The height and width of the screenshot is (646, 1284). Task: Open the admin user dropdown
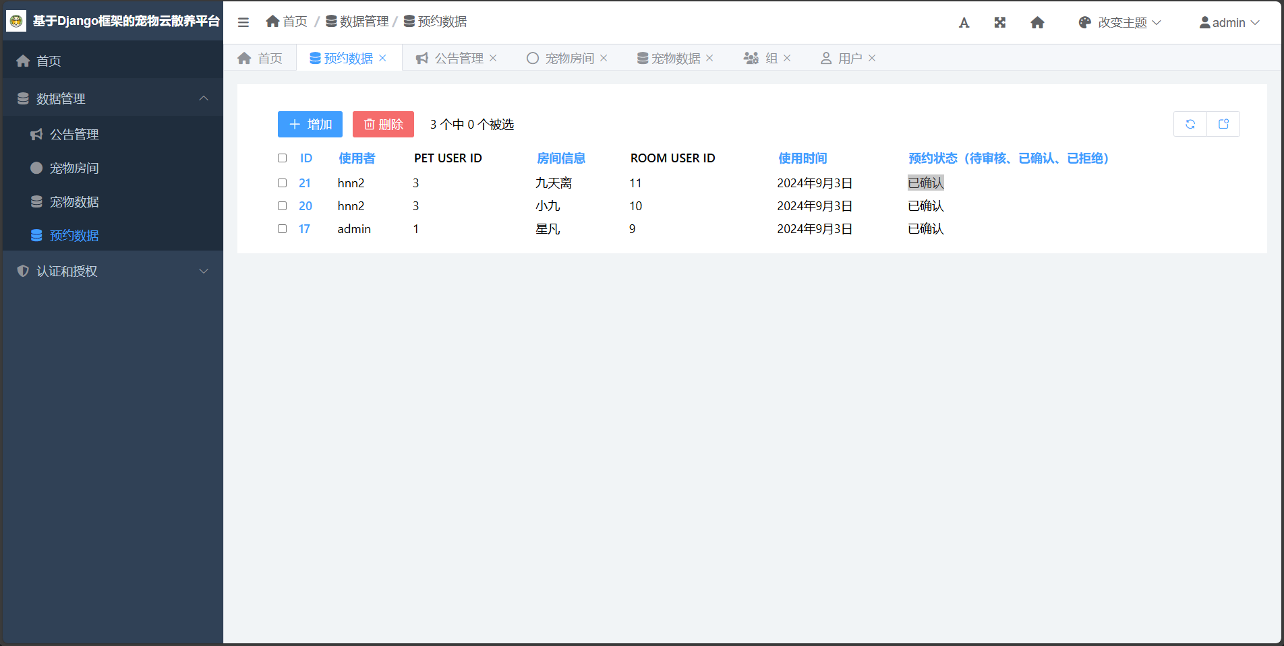click(1229, 23)
